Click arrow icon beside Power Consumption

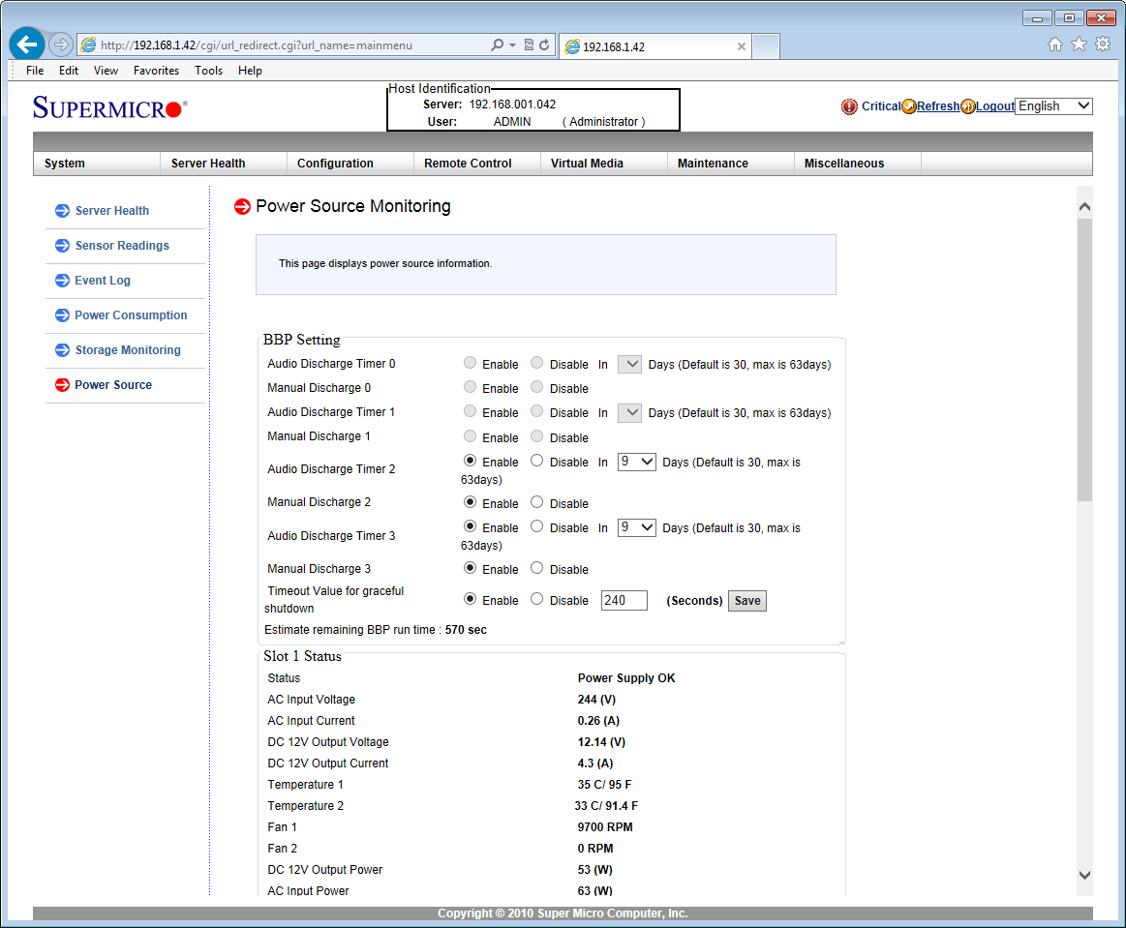tap(63, 315)
